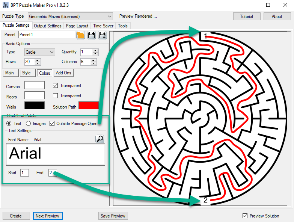Click the BPT app icon in title bar
This screenshot has width=294, height=222.
(6, 5)
